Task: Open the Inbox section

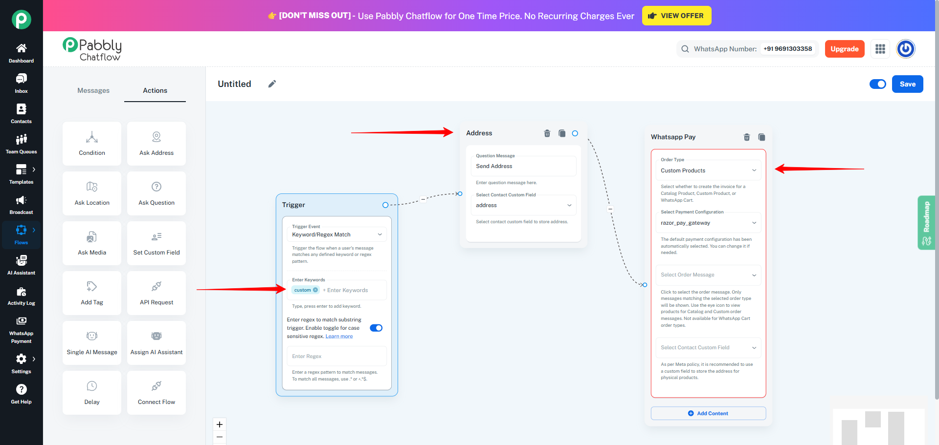Action: 21,84
